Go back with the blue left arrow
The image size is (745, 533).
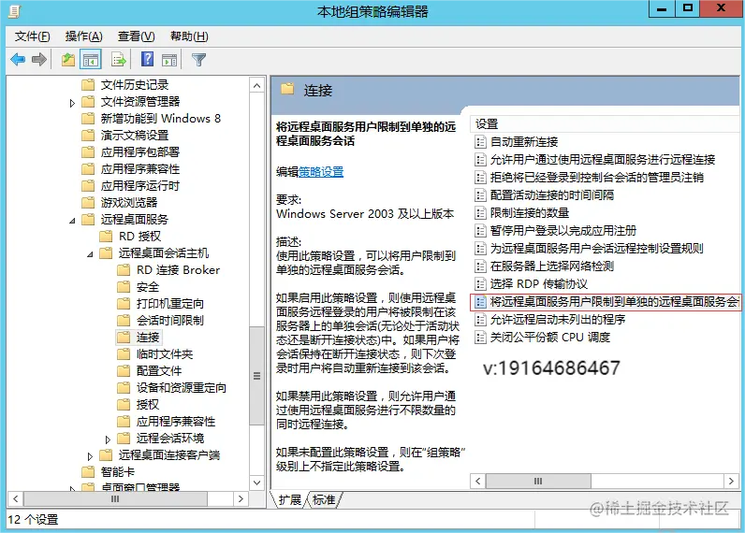coord(18,59)
